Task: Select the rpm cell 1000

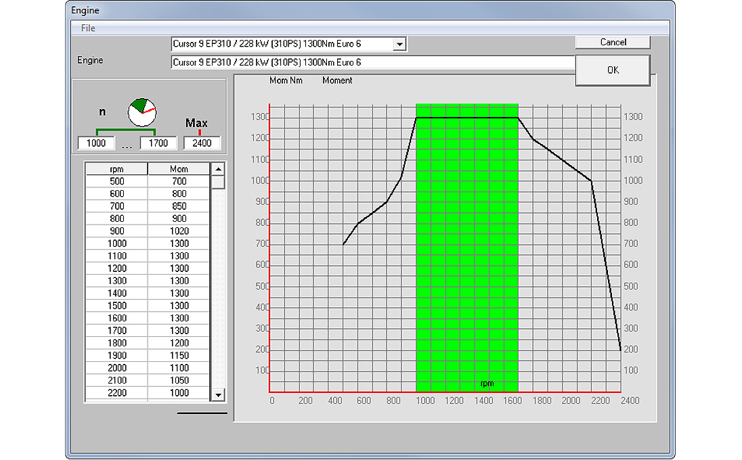Action: (x=116, y=244)
